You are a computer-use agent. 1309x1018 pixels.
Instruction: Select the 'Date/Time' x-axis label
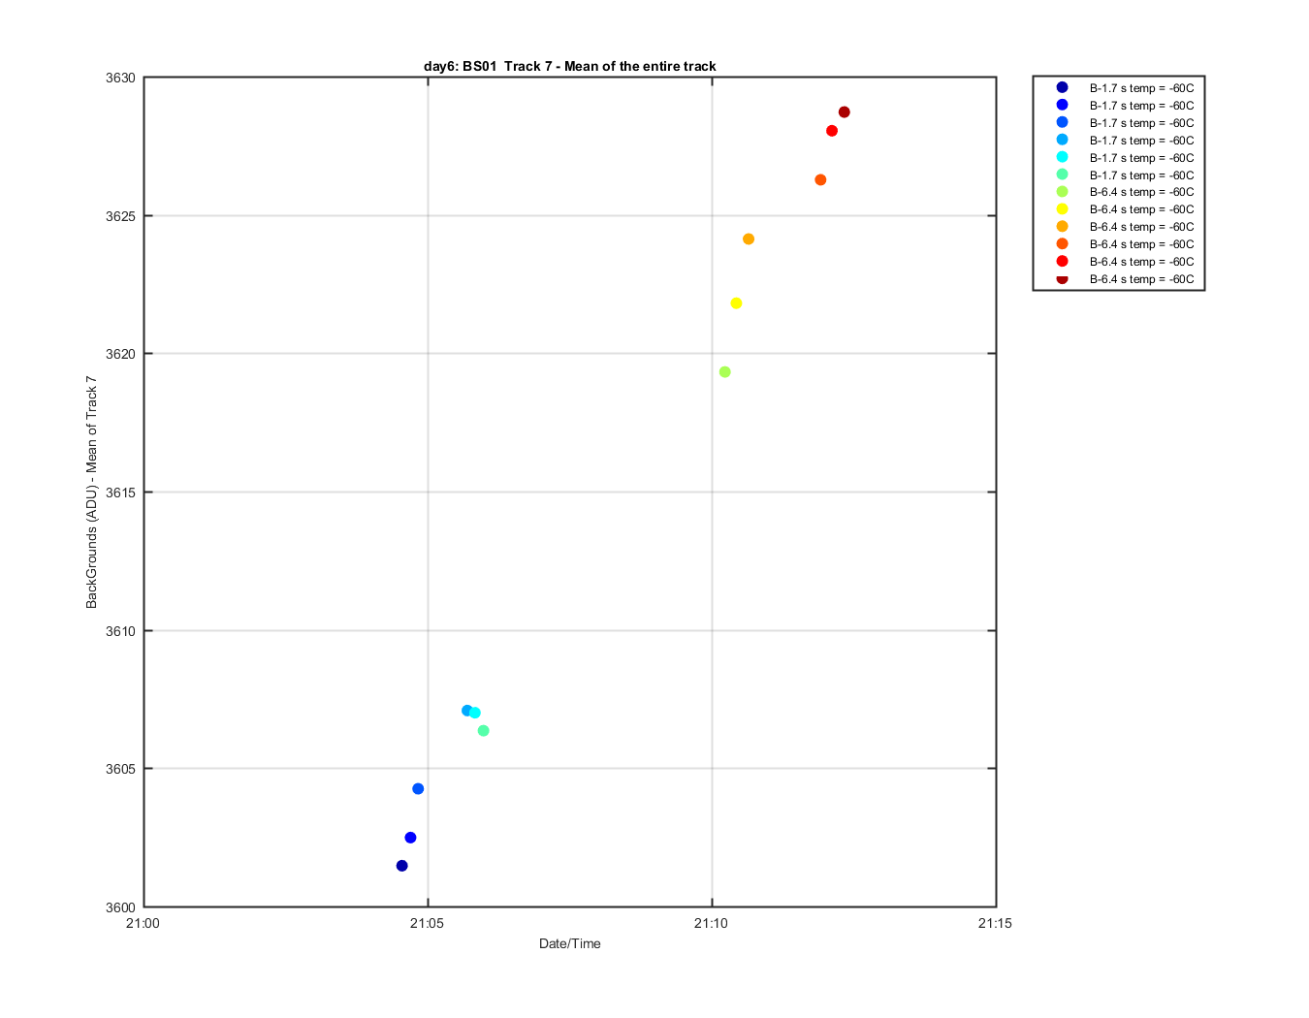570,943
